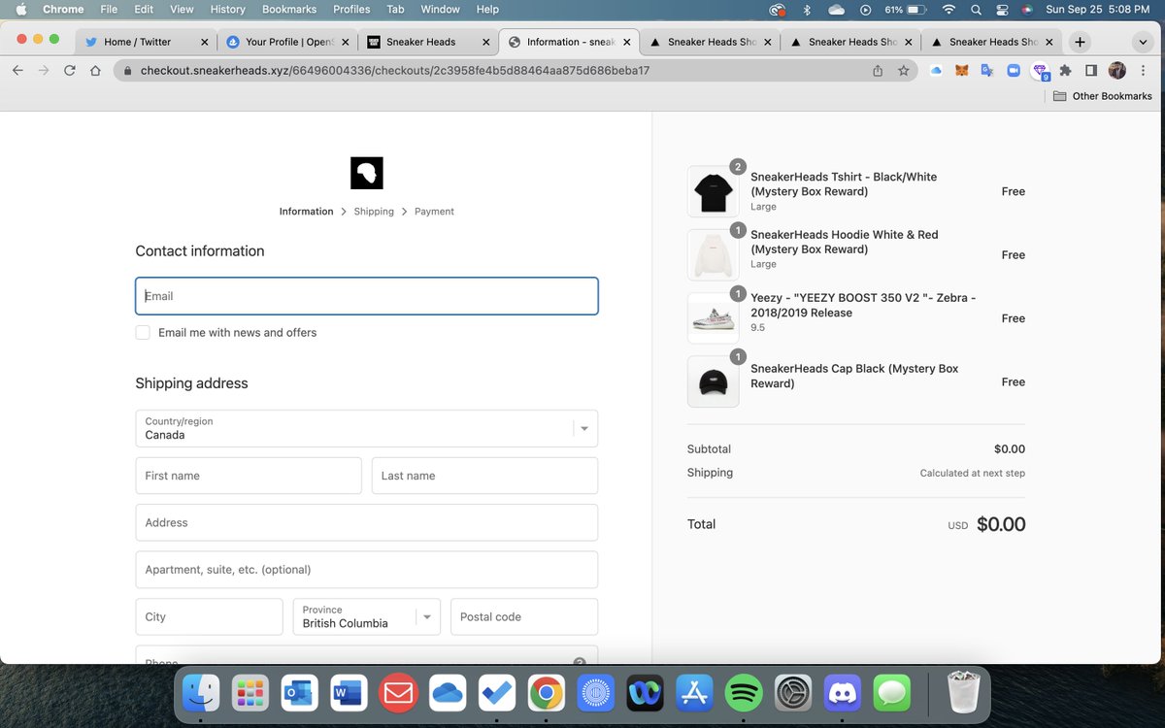
Task: Click the address bar URL
Action: [x=394, y=71]
